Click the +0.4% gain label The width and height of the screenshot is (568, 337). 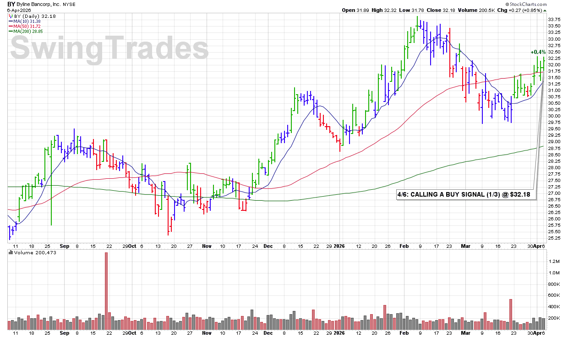pyautogui.click(x=538, y=52)
